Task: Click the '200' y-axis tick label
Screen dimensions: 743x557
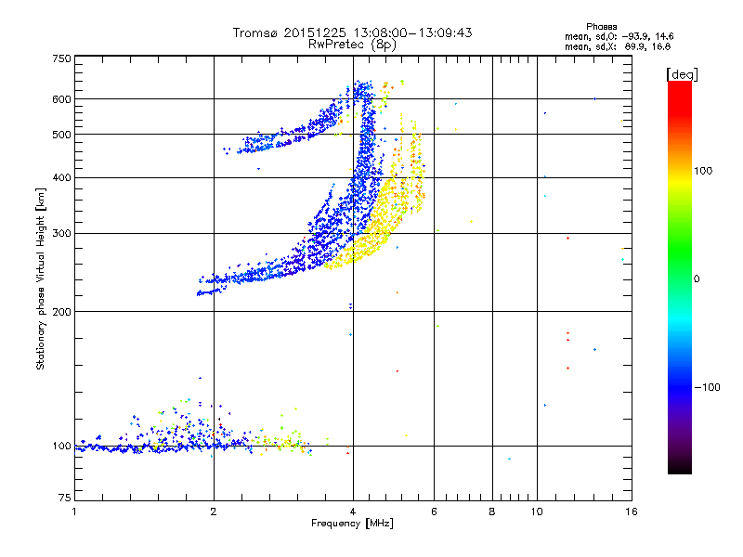Action: [x=62, y=312]
